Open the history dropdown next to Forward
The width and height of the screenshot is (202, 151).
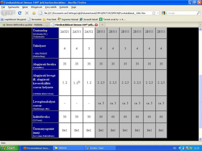point(14,13)
